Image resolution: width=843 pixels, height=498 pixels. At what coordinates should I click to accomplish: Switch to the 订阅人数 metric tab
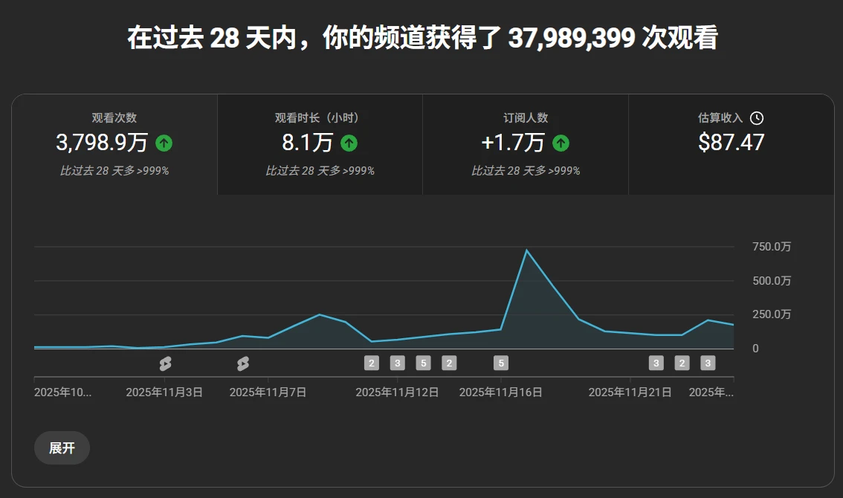pos(525,143)
